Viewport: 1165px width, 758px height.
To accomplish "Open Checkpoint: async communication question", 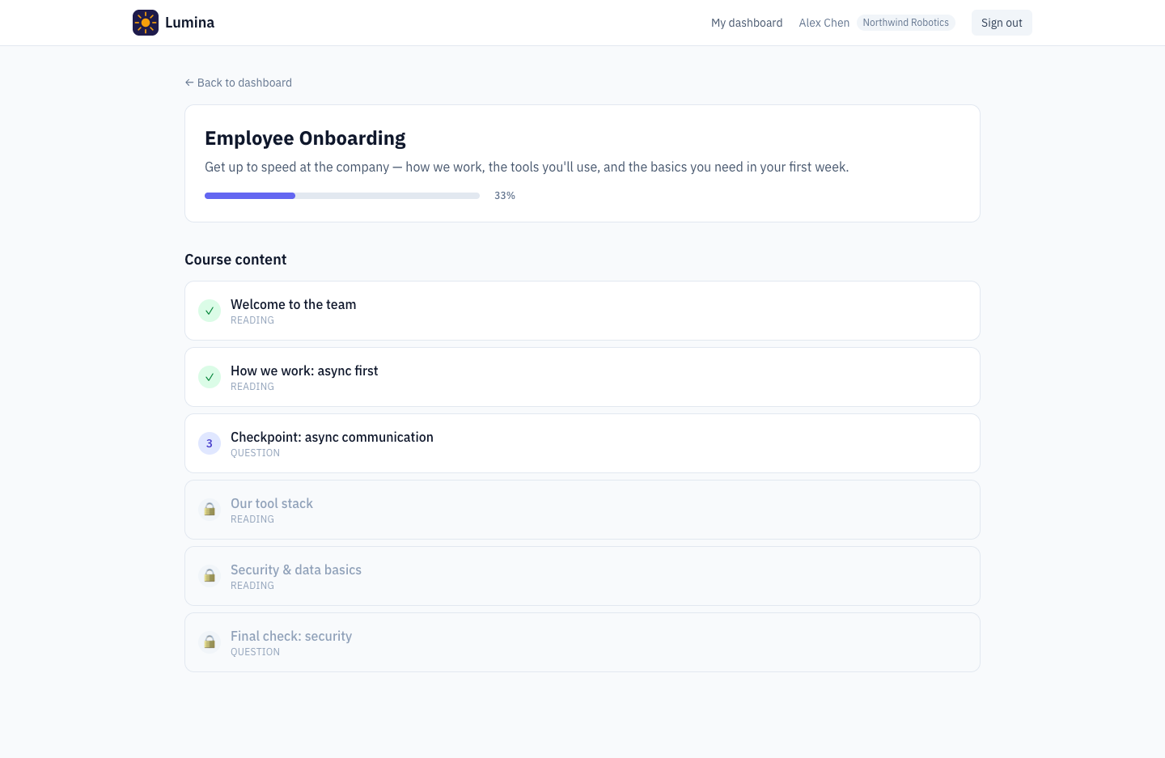I will (582, 443).
